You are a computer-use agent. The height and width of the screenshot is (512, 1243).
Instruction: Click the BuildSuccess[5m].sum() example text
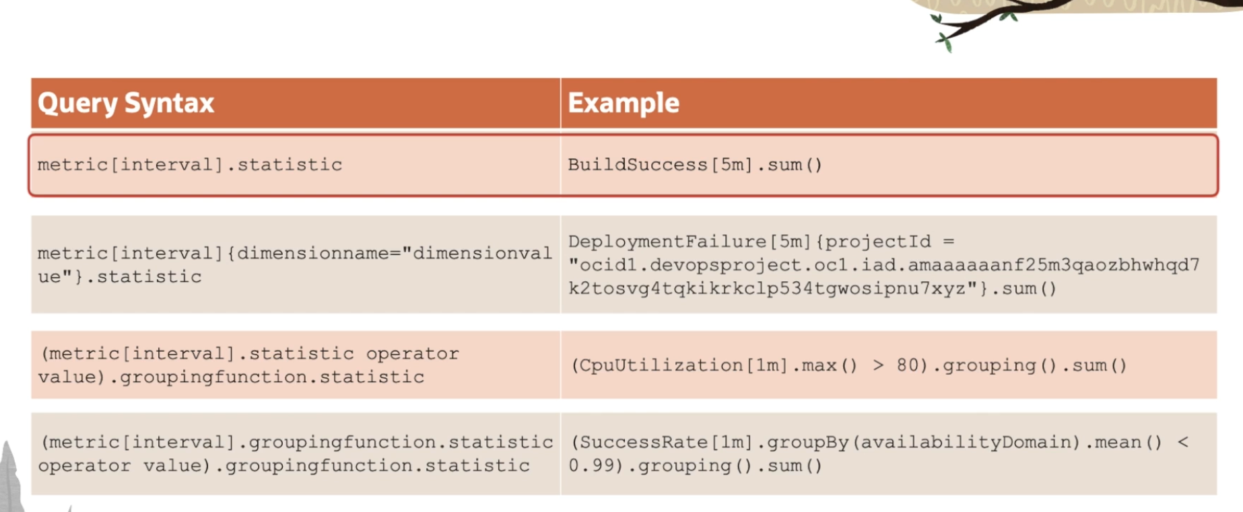coord(695,165)
